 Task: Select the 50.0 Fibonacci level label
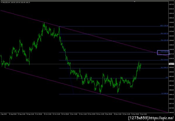point(164,59)
